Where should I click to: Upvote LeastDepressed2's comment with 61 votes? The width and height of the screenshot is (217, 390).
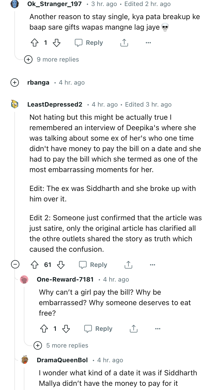tap(35, 265)
